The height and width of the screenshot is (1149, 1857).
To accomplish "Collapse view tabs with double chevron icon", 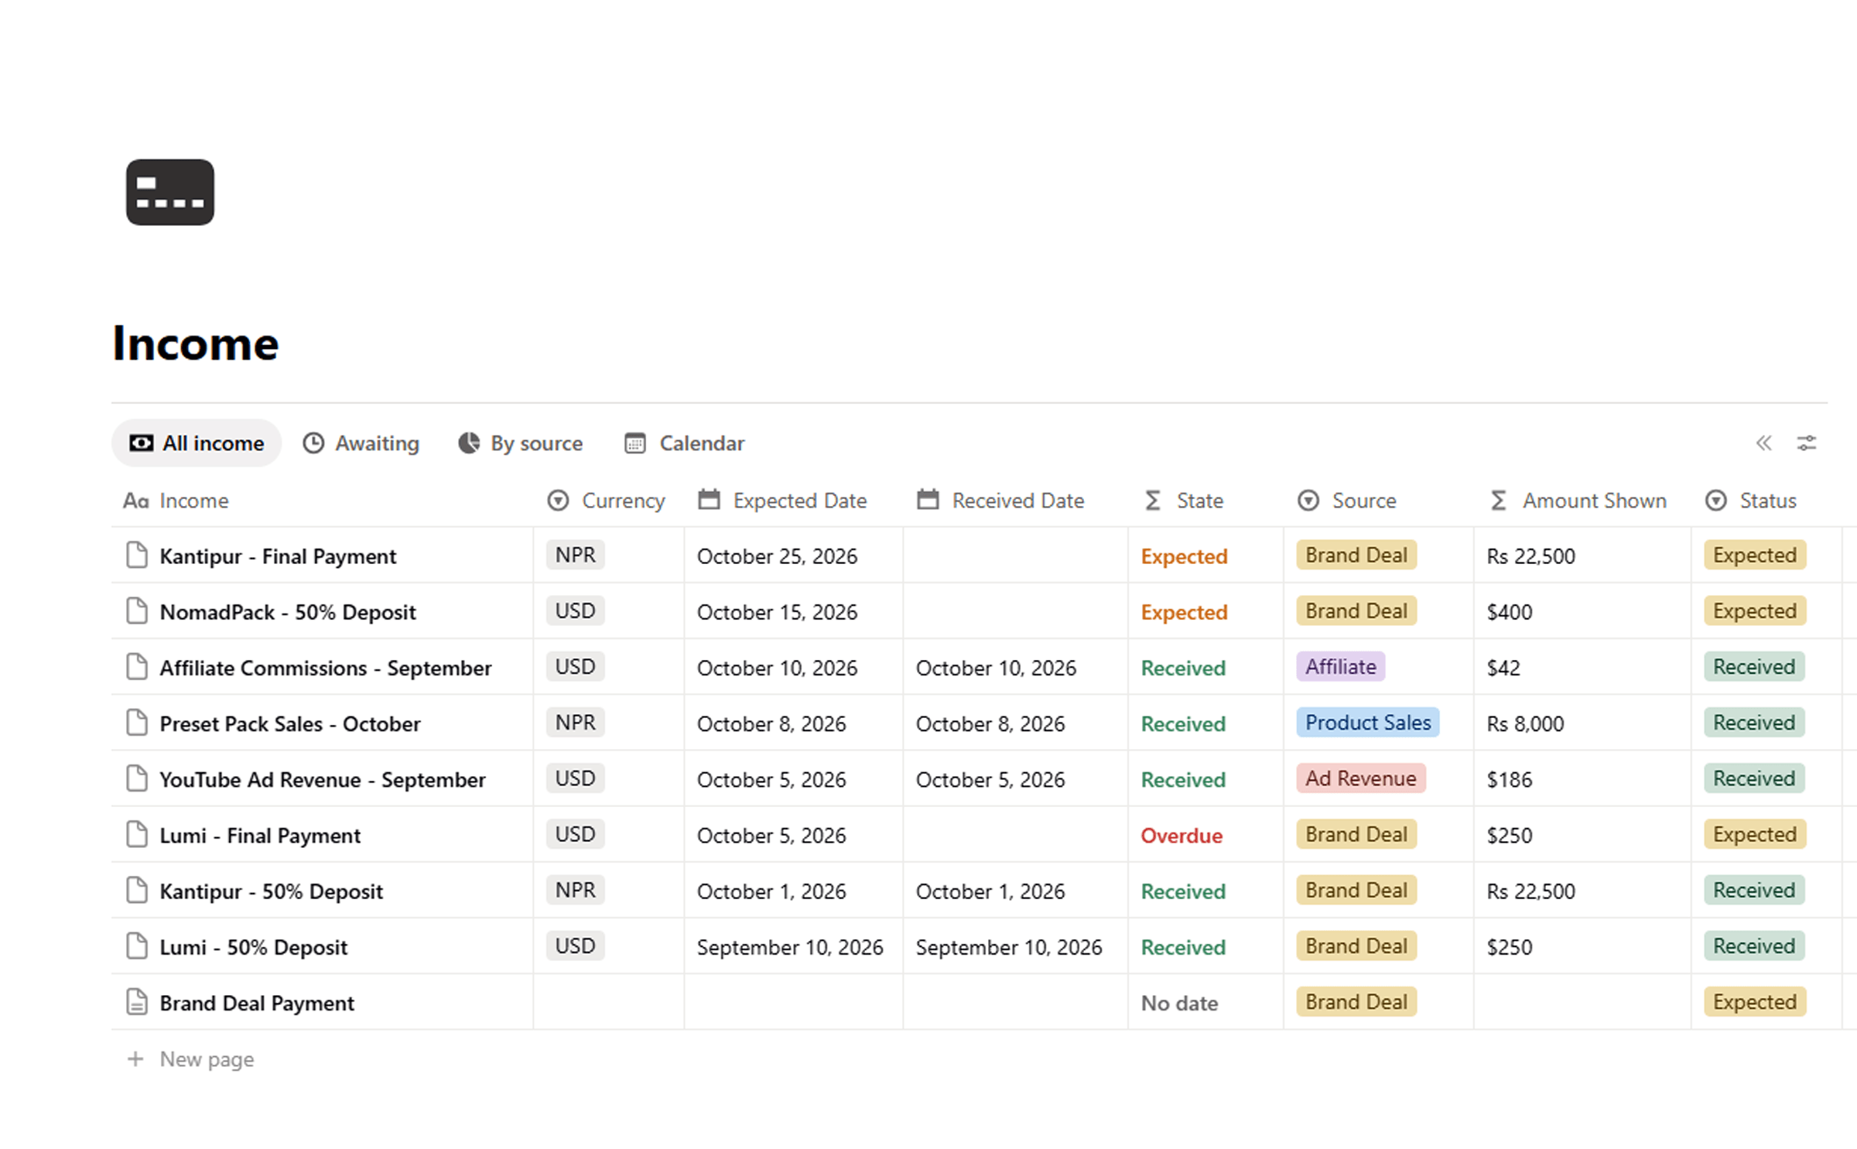I will coord(1763,443).
